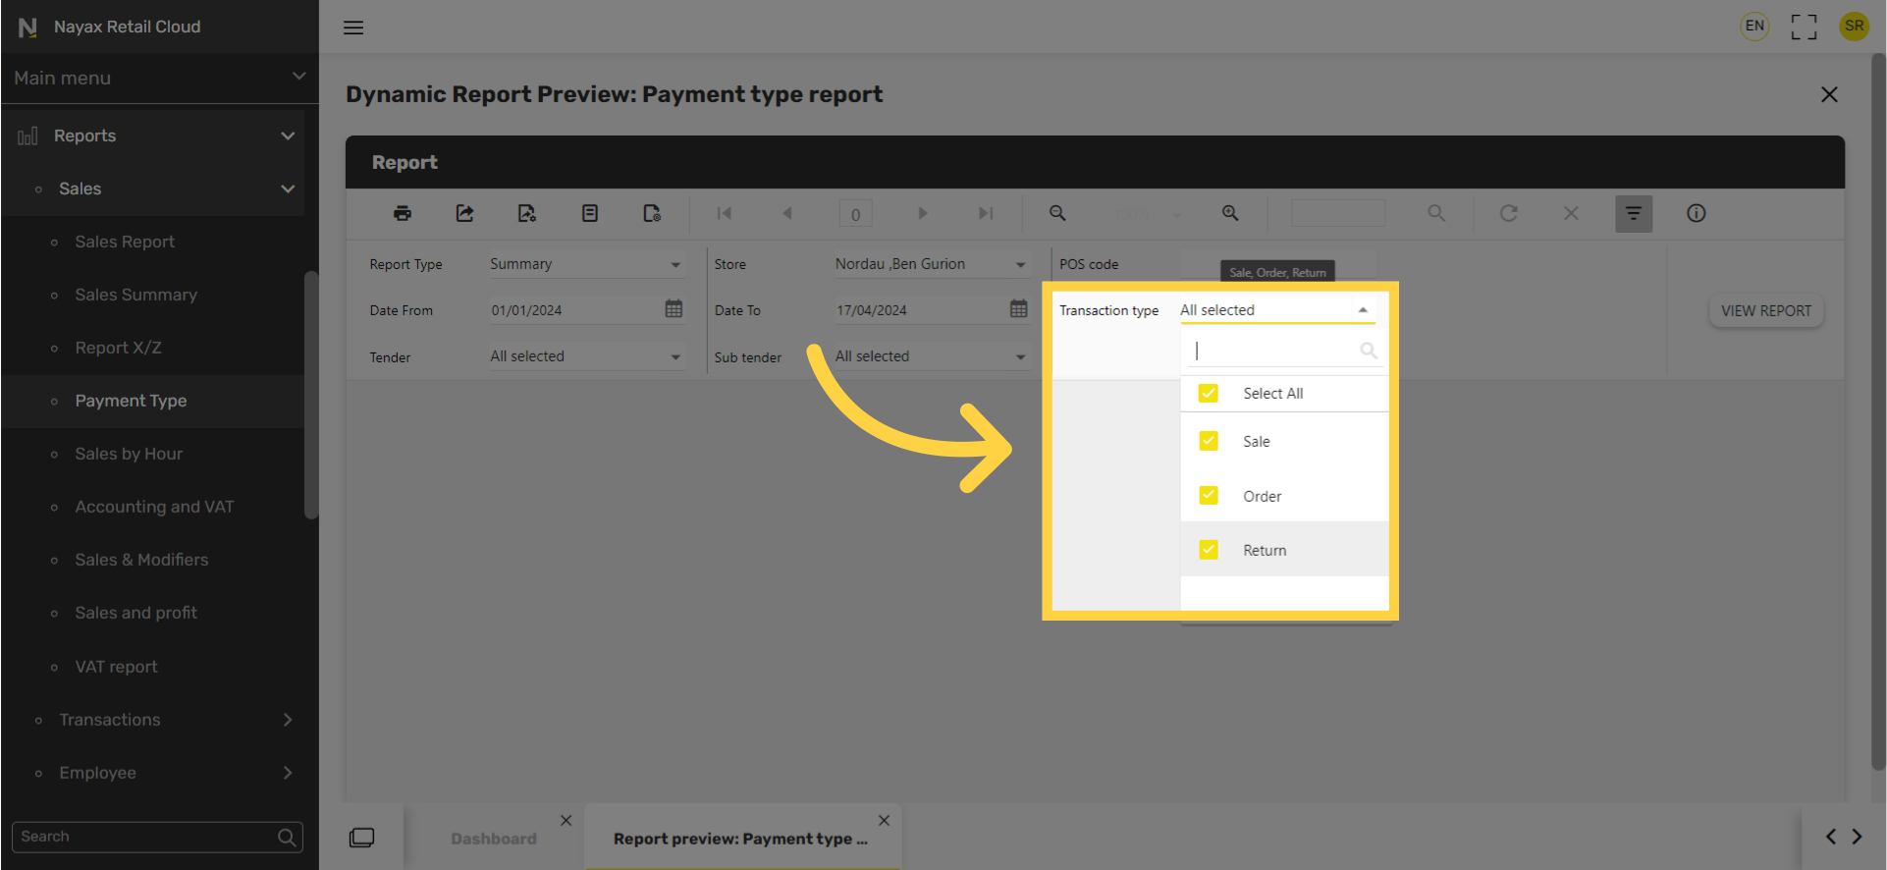Screen dimensions: 1887x870
Task: Open the Date From calendar icon
Action: pos(674,309)
